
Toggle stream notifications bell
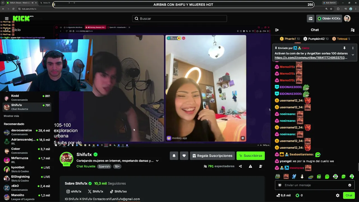coord(174,156)
